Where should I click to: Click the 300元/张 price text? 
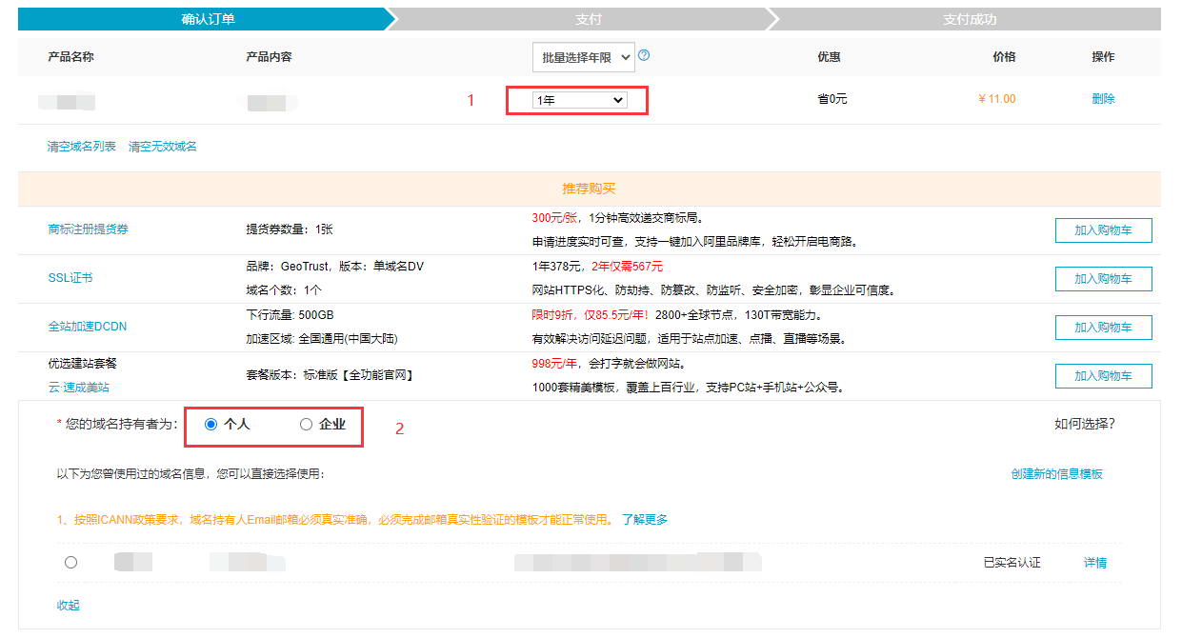click(x=555, y=218)
